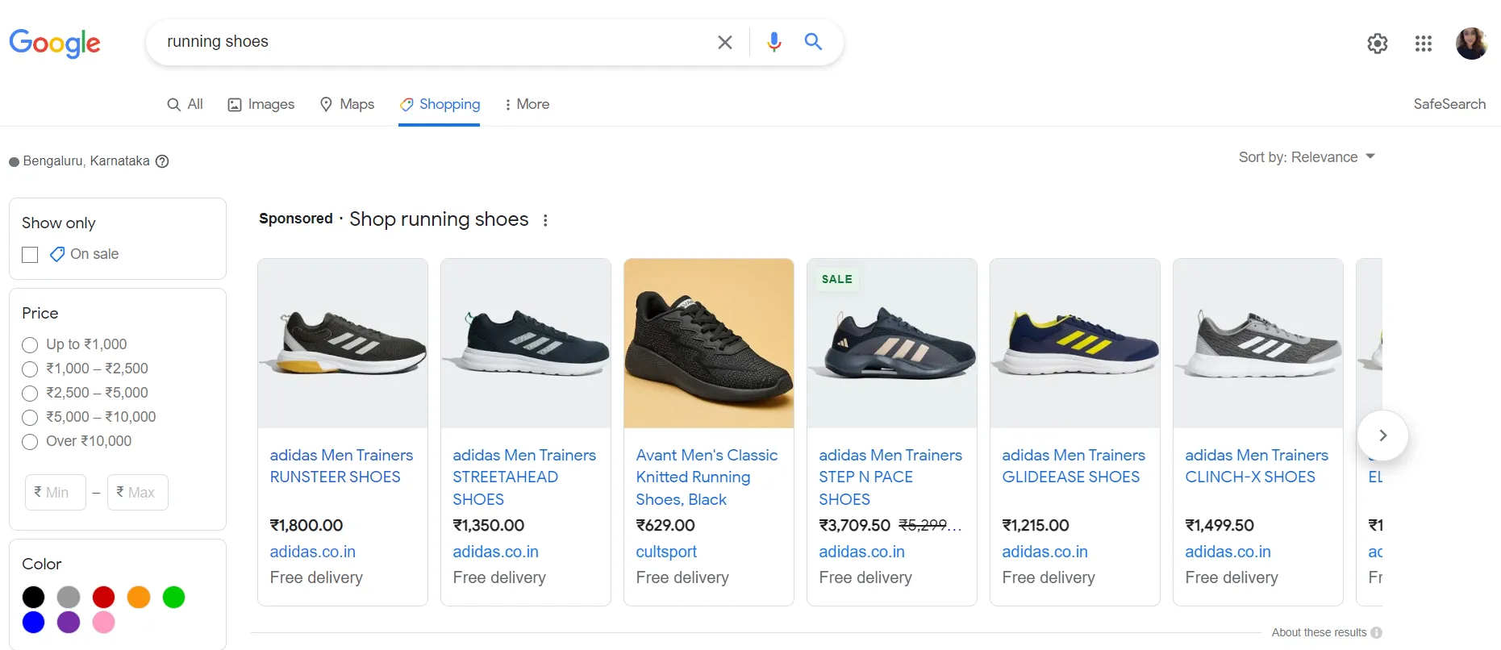Click adidas.co.in under the ₹1,800.00 price

point(313,552)
